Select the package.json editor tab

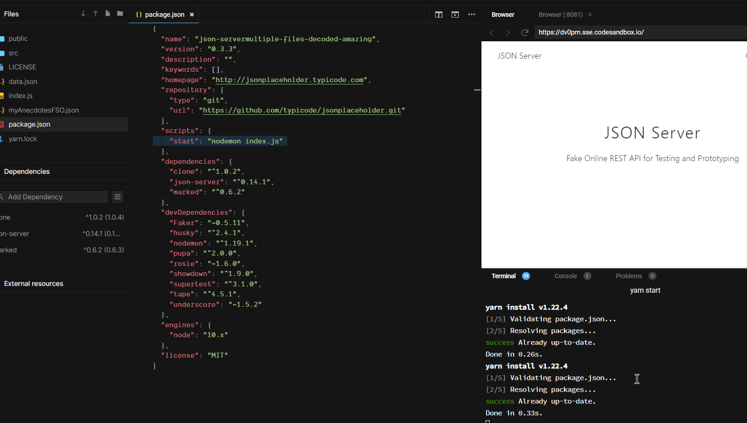164,15
